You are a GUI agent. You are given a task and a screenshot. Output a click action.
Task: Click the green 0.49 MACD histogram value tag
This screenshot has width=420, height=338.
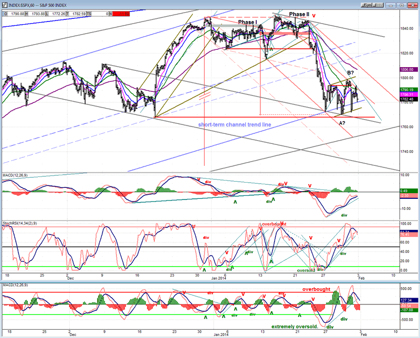[x=408, y=191]
